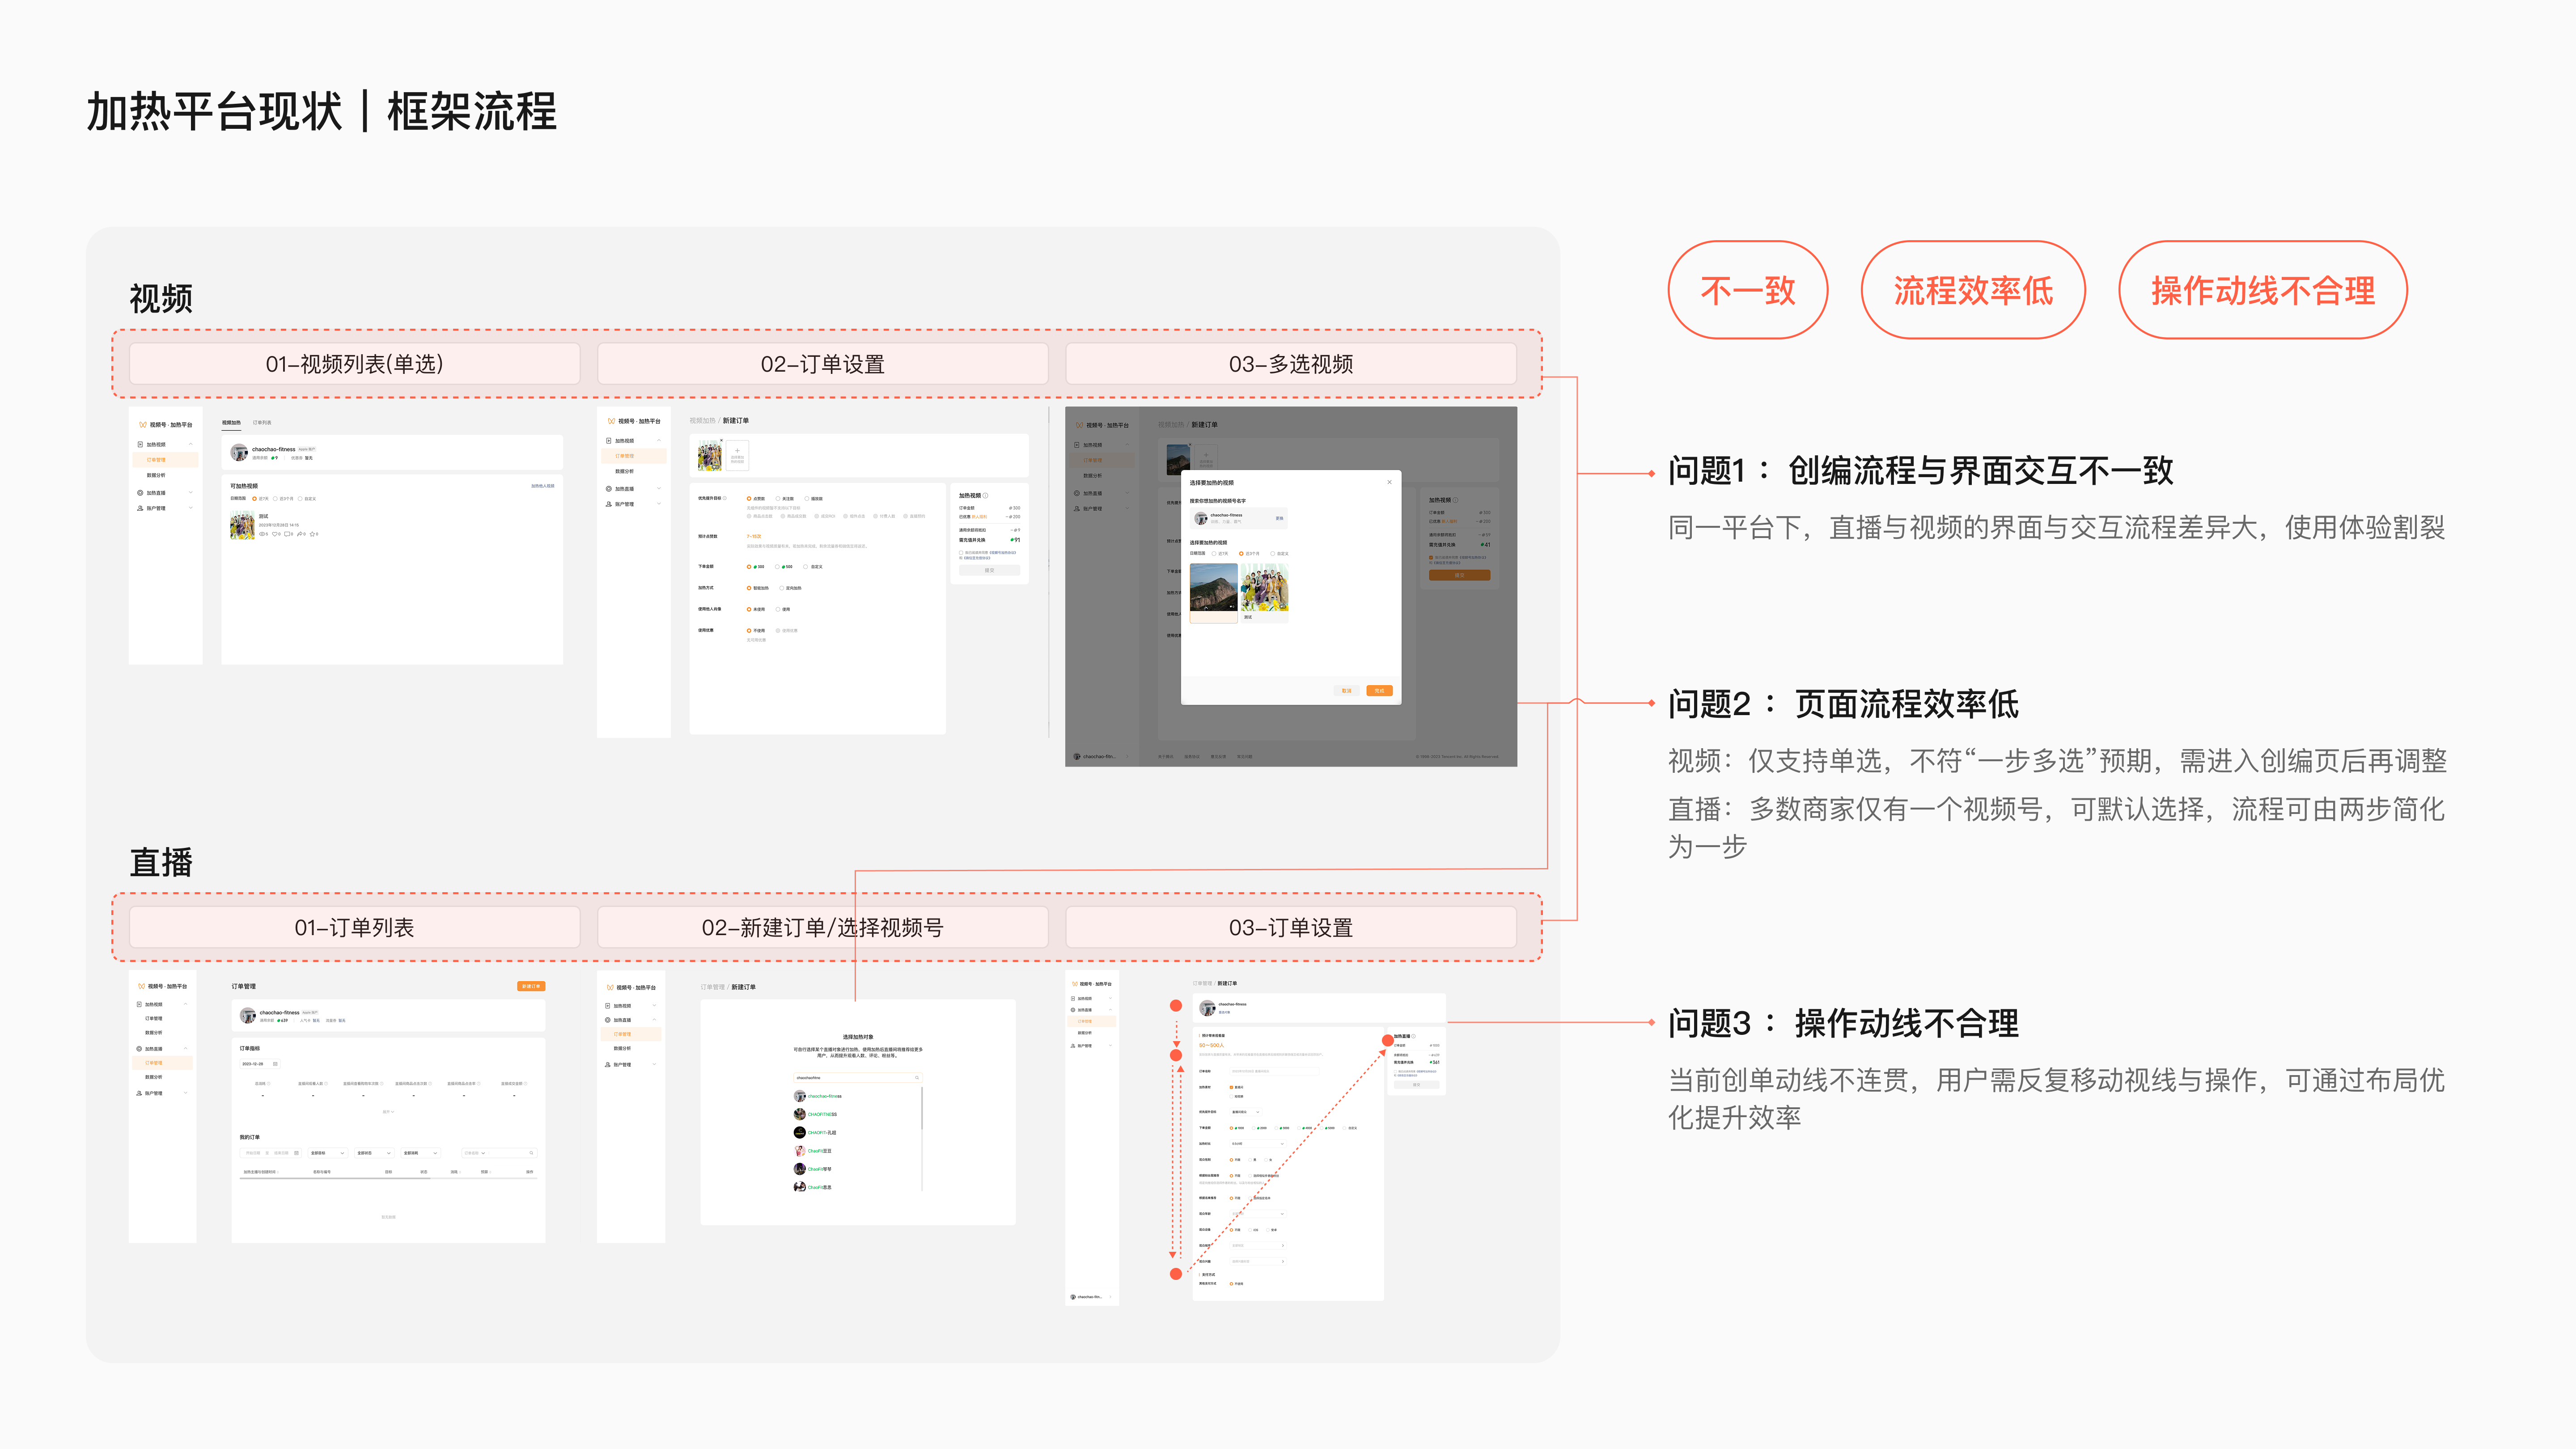2576x1449 pixels.
Task: Click the comment bubble icon on the 测试 video row
Action: coord(287,534)
